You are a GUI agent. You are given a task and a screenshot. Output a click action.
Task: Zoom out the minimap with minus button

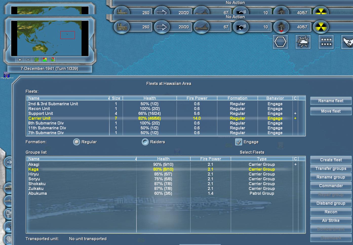(x=28, y=60)
